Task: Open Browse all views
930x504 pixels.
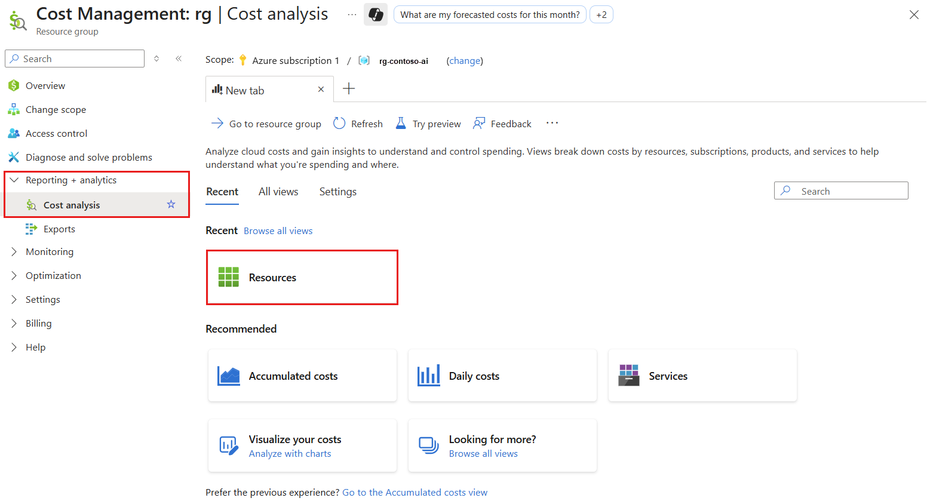Action: coord(278,231)
